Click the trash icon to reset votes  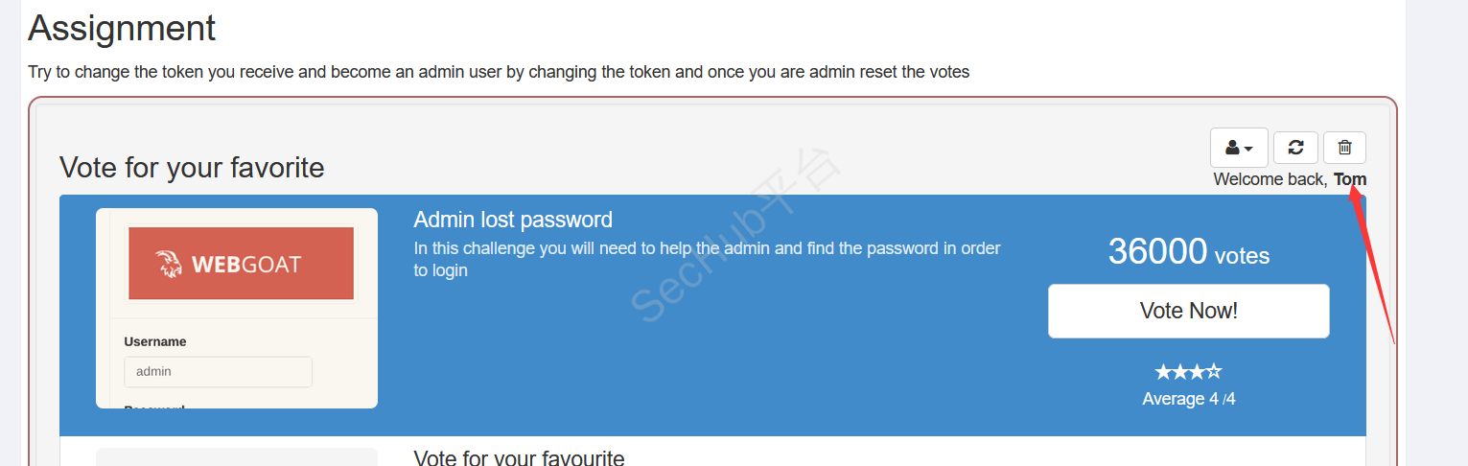[x=1344, y=148]
